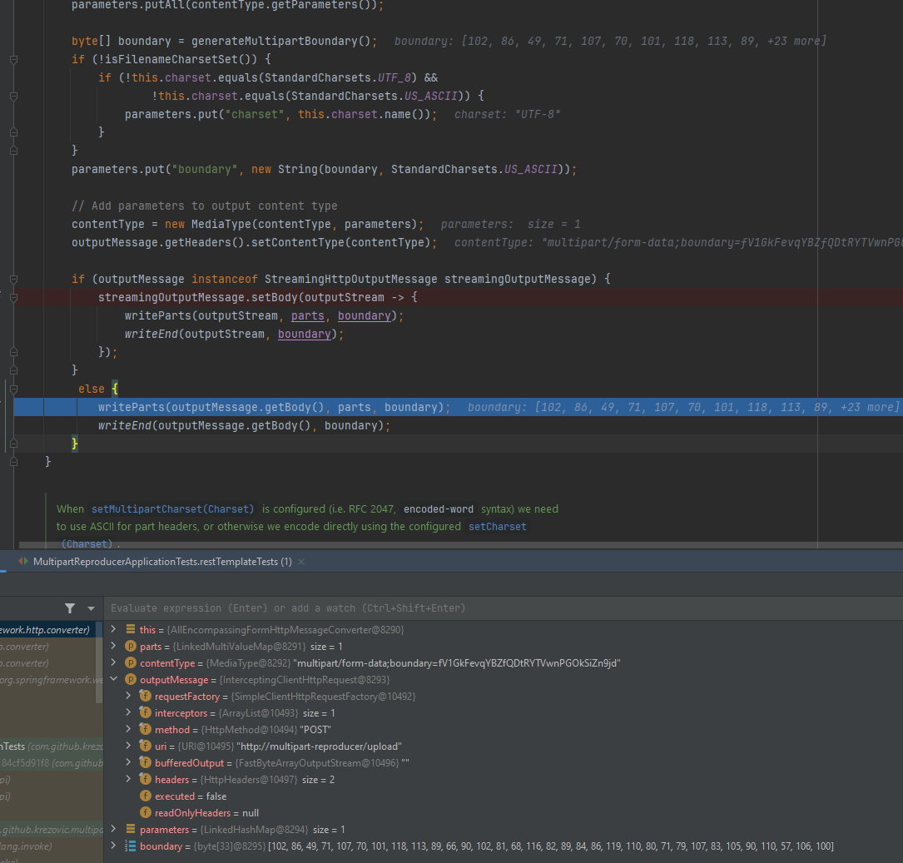Open the setMultipartCharset(Charset) doc link
903x863 pixels.
tap(173, 509)
